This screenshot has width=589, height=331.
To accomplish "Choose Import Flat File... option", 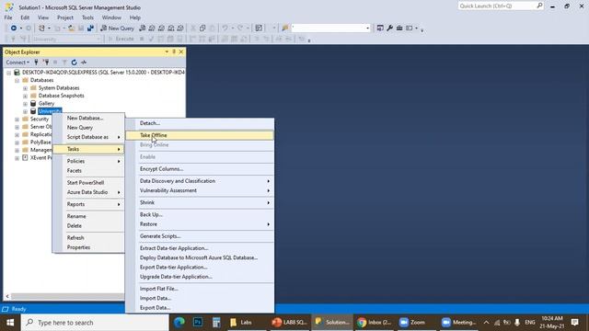I will pos(200,289).
